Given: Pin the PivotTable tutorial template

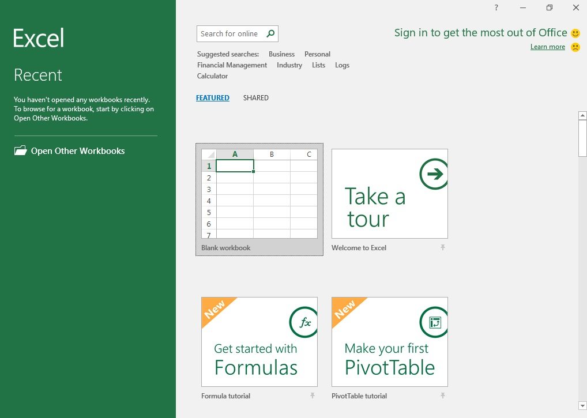Looking at the screenshot, I should (443, 396).
